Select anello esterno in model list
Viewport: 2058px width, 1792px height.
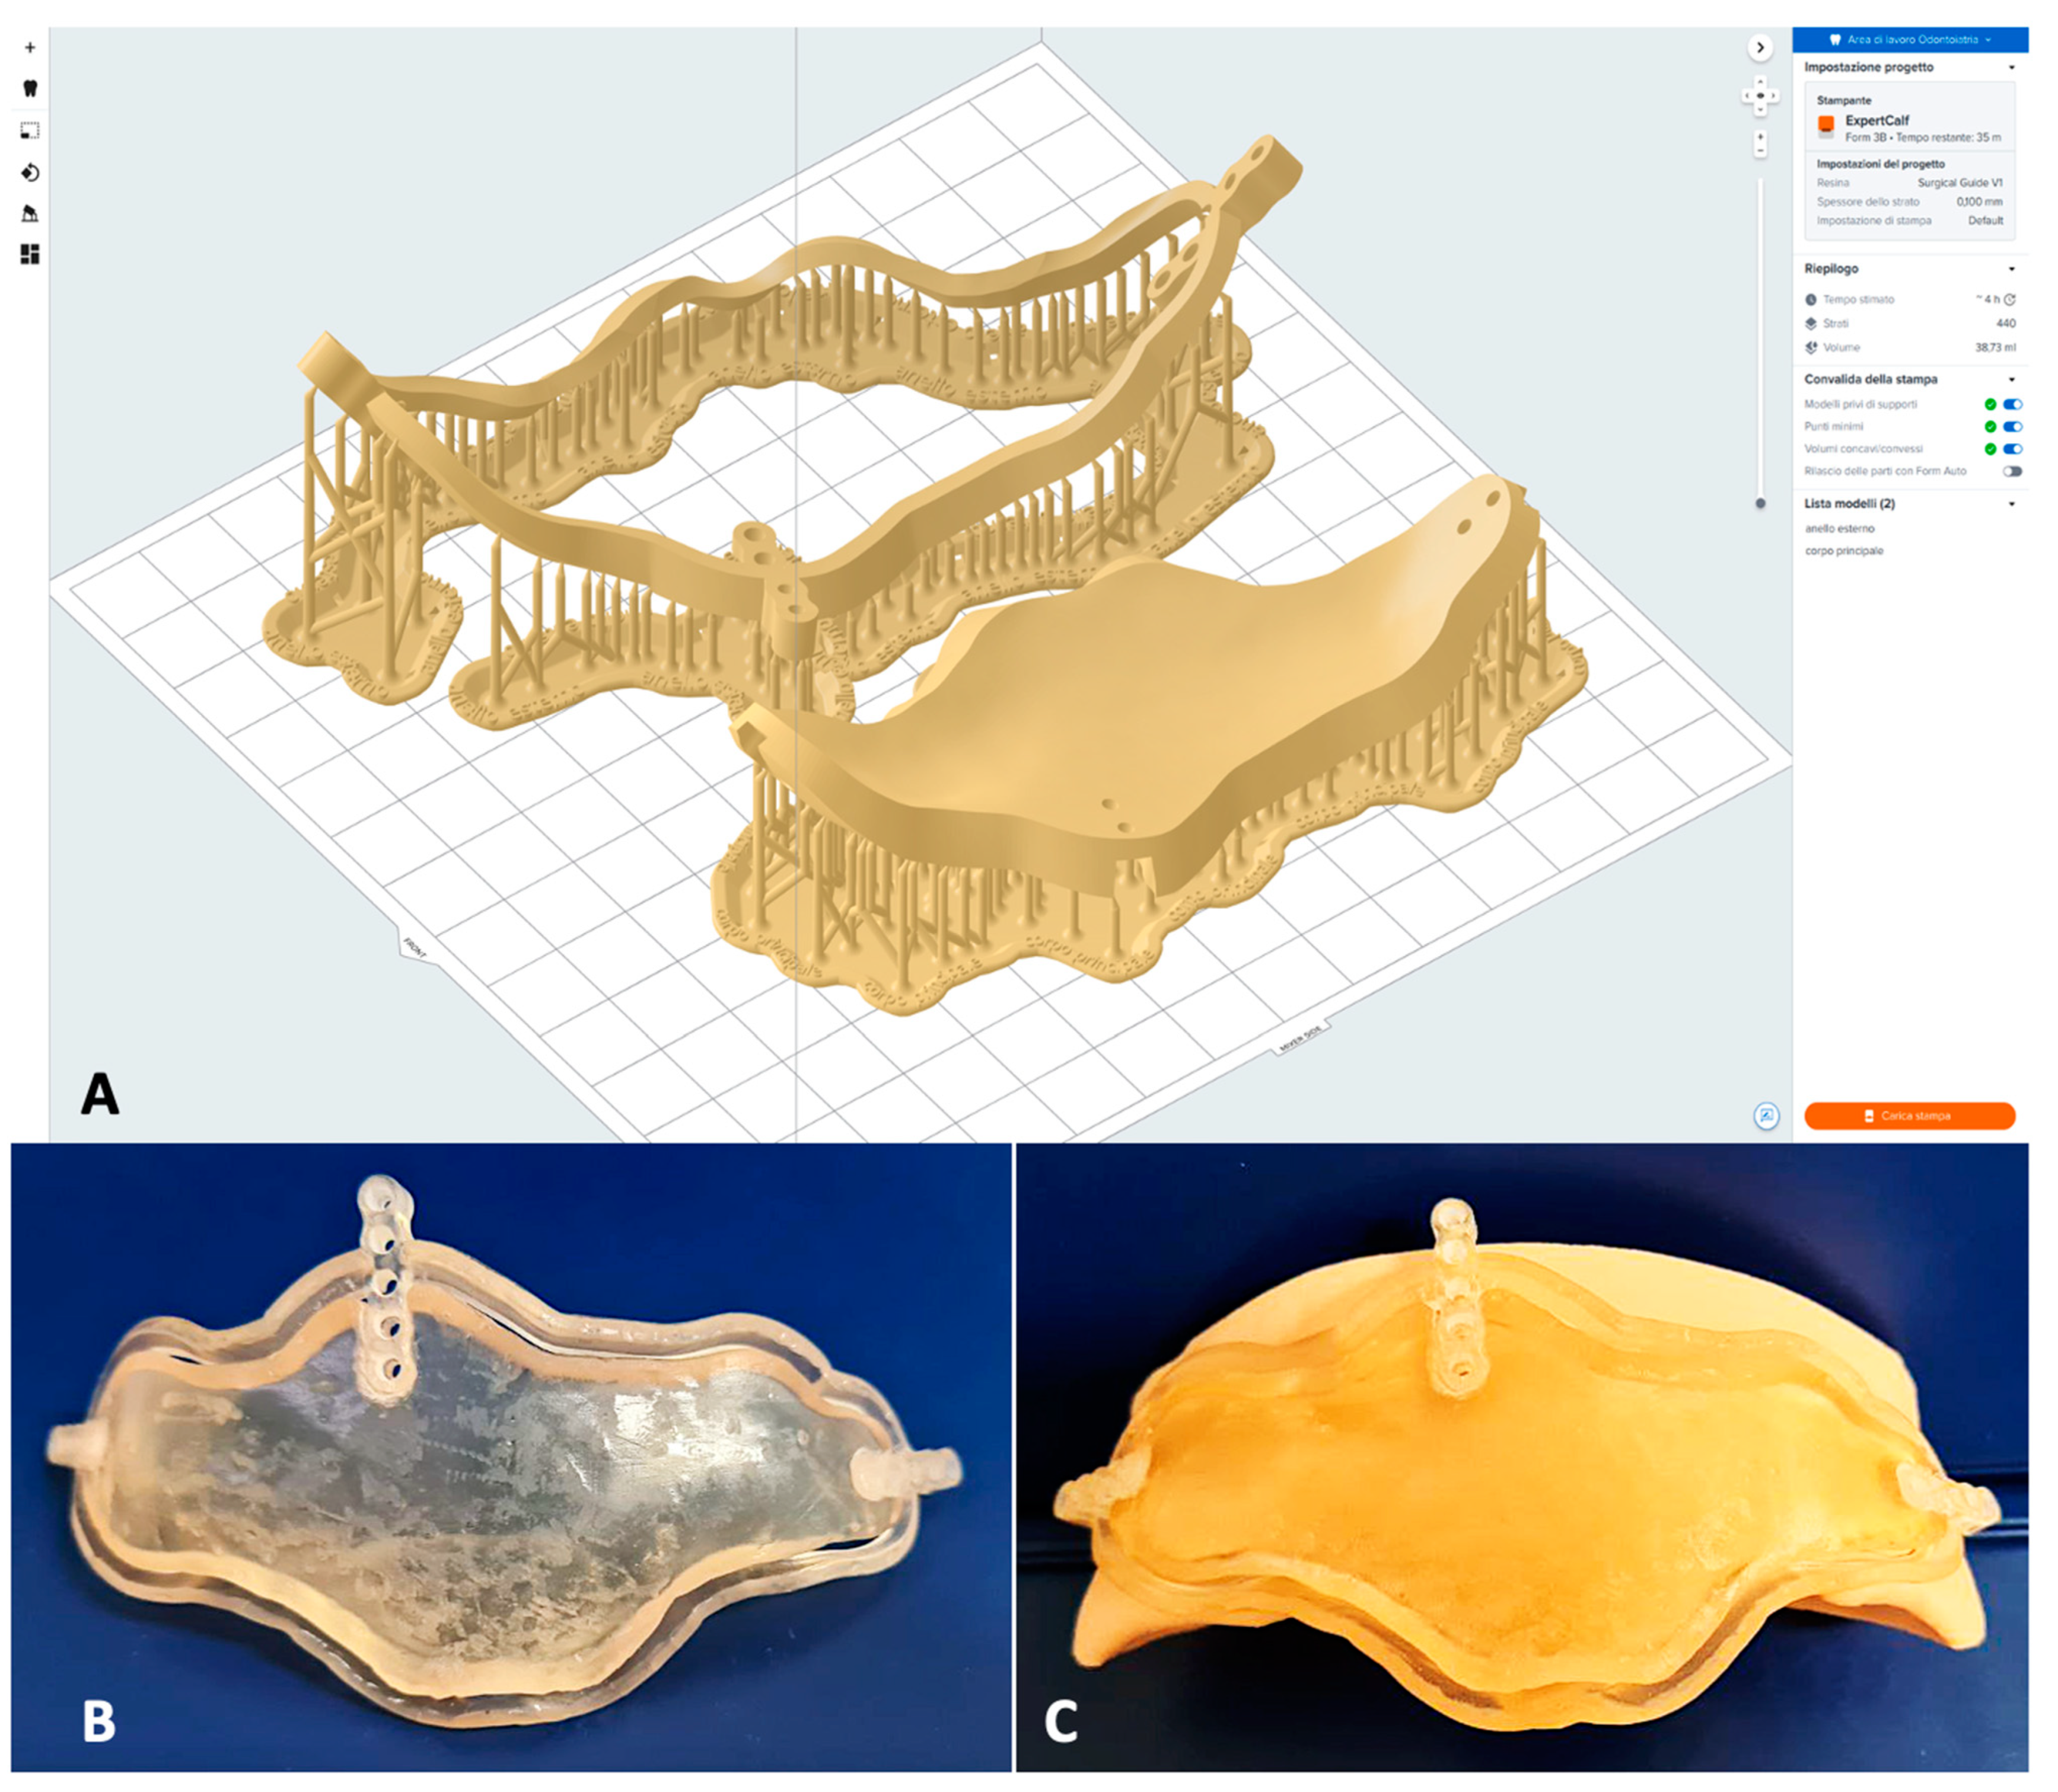[1839, 528]
